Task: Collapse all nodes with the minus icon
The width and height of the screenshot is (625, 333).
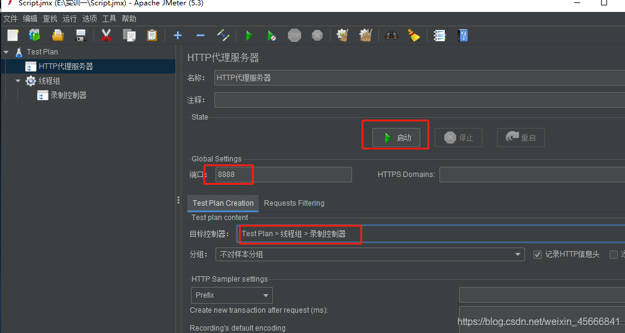Action: coord(201,35)
